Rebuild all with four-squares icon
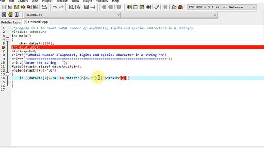 148,7
